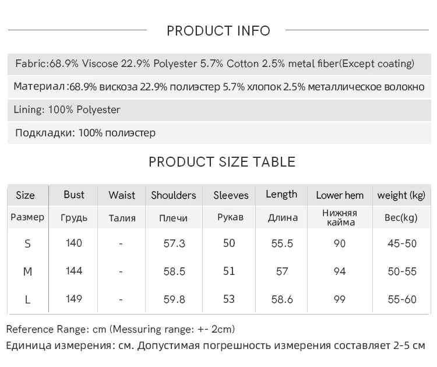Select the Russian Материал composition row
The width and height of the screenshot is (437, 367).
point(218,87)
